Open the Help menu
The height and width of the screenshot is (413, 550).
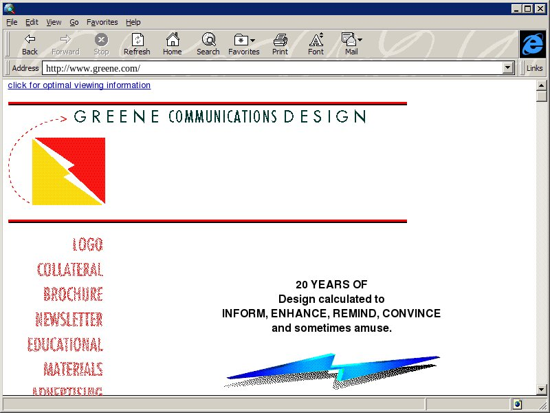click(133, 22)
